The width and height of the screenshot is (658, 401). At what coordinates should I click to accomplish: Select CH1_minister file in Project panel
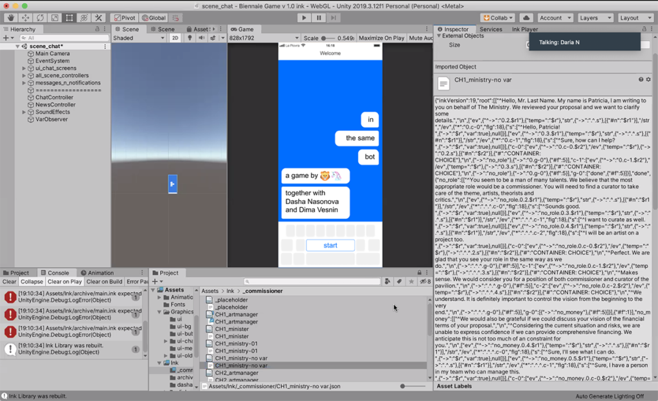[x=231, y=328]
